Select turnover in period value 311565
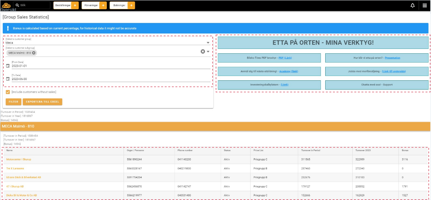The image size is (431, 200). (x=306, y=159)
